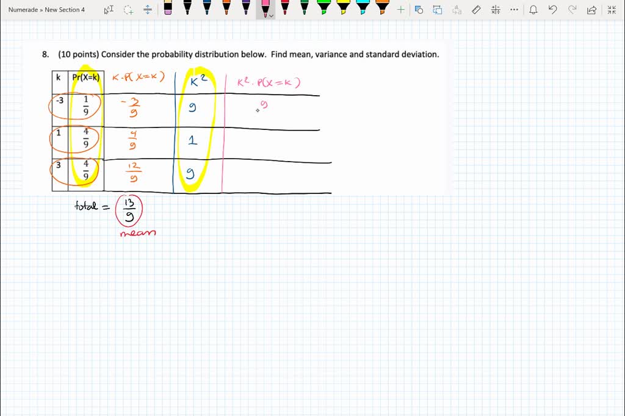Select the lasso selection tool
The image size is (625, 416).
tap(129, 10)
